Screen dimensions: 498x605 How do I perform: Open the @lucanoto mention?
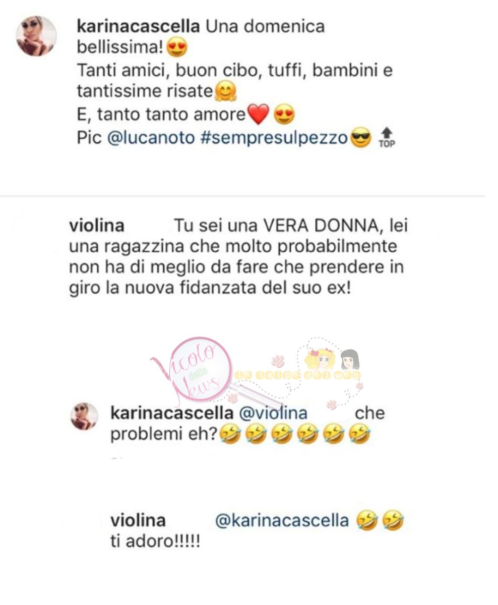point(151,138)
